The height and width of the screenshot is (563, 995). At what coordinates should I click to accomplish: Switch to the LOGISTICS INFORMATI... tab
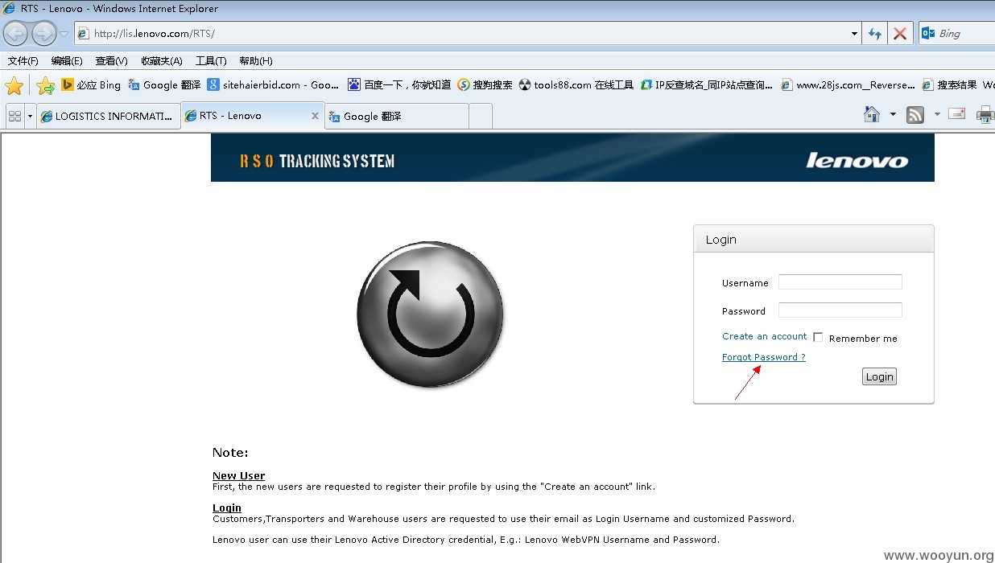[108, 116]
